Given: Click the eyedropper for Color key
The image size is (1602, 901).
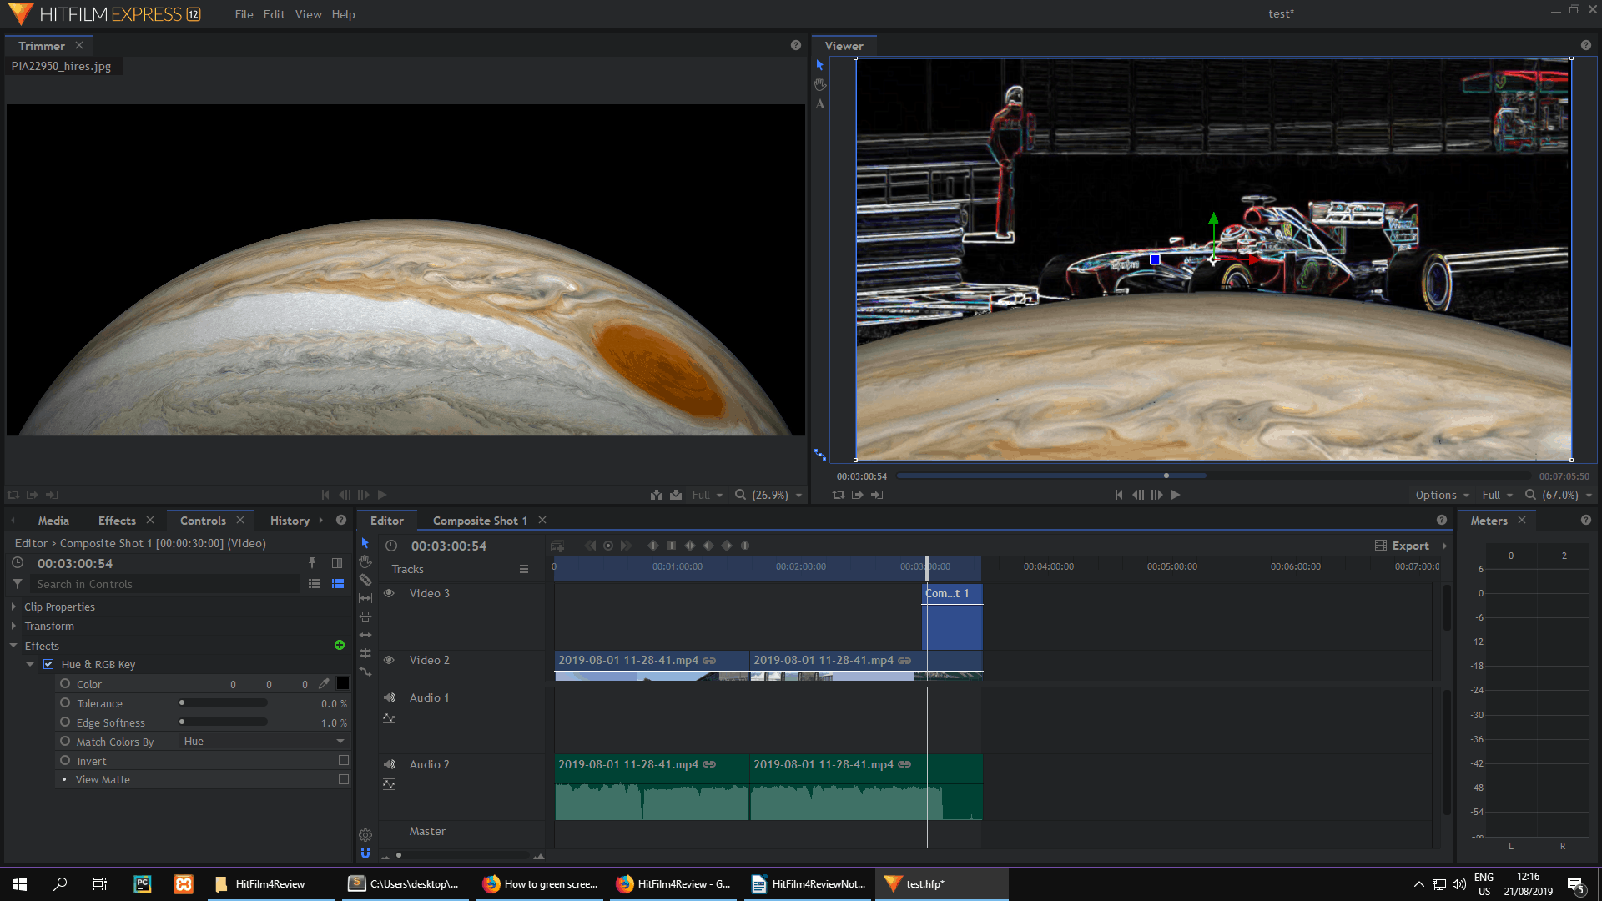Looking at the screenshot, I should point(324,684).
